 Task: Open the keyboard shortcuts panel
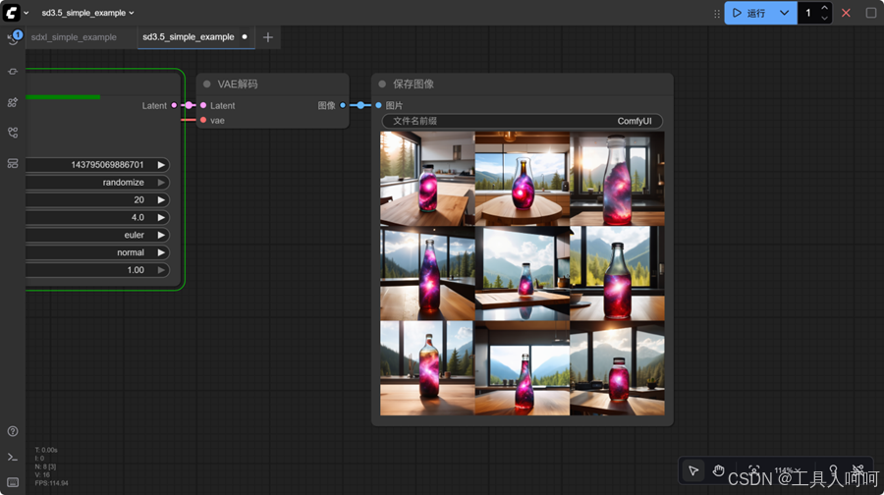tap(13, 482)
